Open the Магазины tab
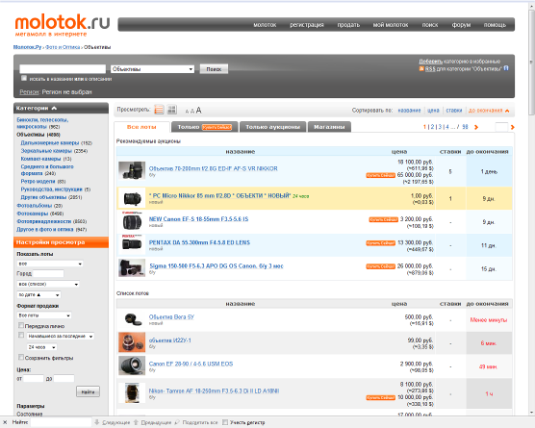 [329, 127]
